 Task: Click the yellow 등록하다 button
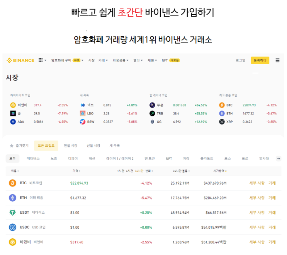(260, 60)
